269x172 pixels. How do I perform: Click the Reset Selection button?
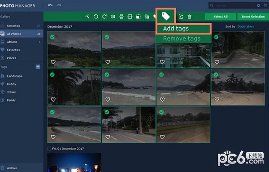[253, 17]
